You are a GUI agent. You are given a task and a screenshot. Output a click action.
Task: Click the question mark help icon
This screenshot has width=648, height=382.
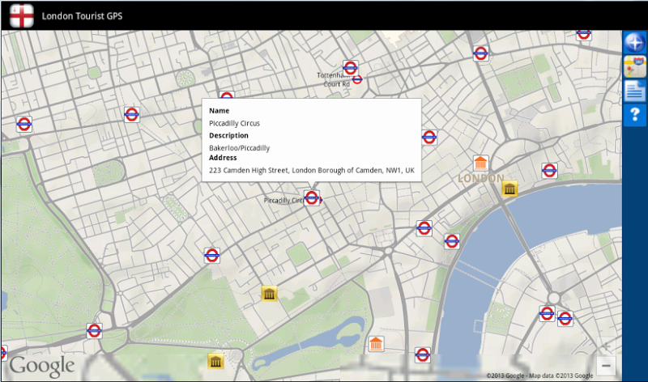click(x=635, y=115)
